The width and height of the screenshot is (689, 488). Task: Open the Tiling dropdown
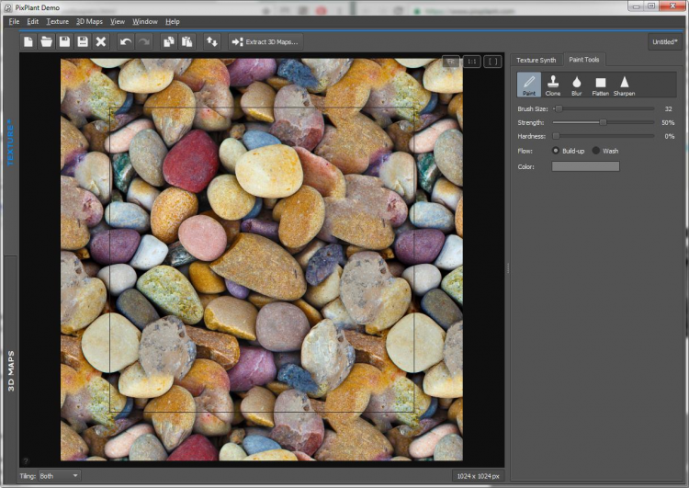[x=59, y=475]
